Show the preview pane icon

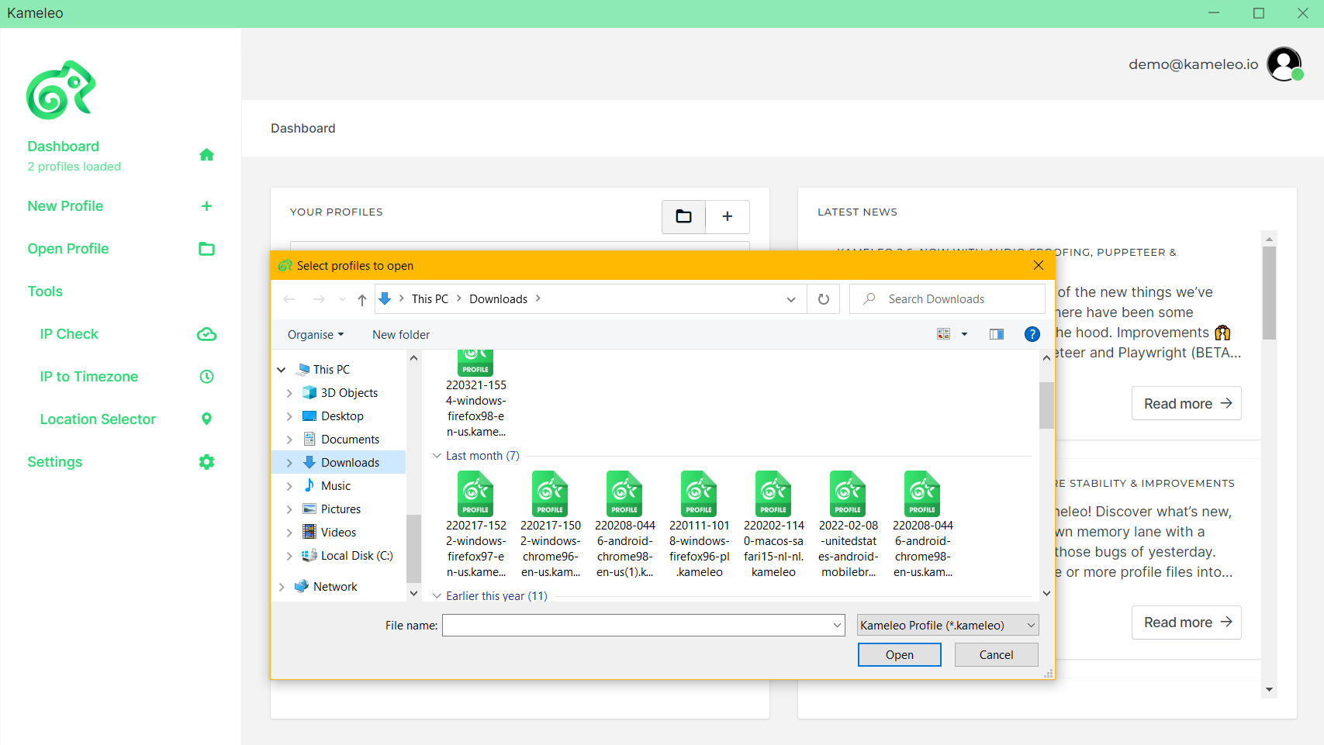tap(997, 334)
